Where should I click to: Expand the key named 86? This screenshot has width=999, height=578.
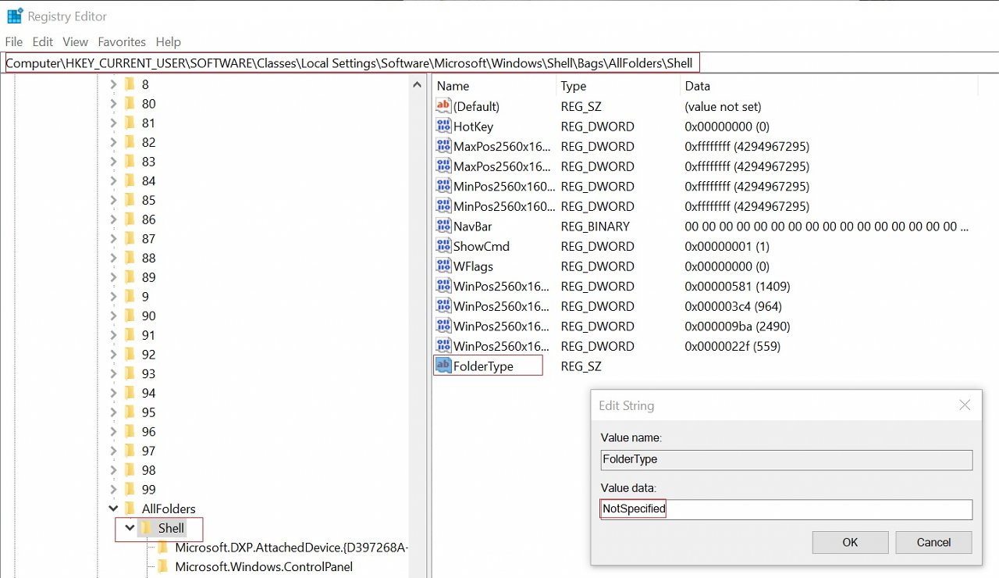click(x=113, y=219)
